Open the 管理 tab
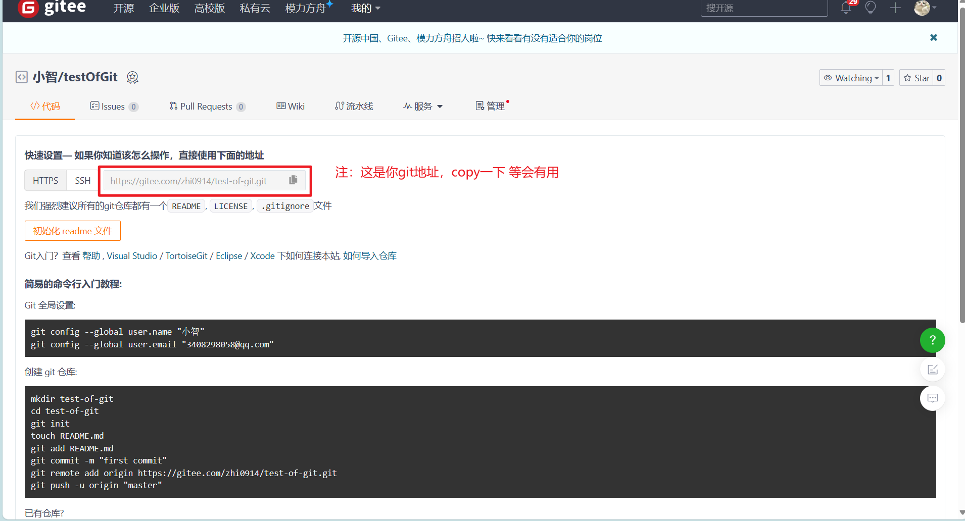Viewport: 965px width, 521px height. [x=491, y=106]
